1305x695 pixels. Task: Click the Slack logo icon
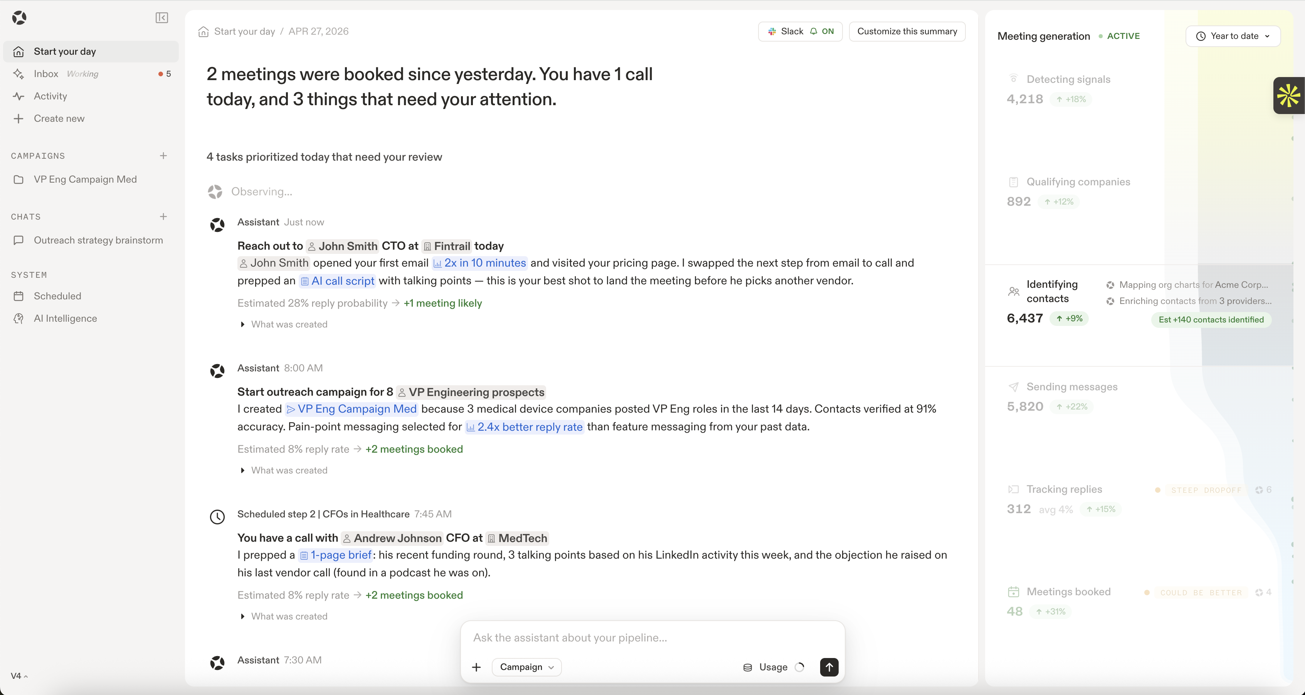(x=772, y=32)
